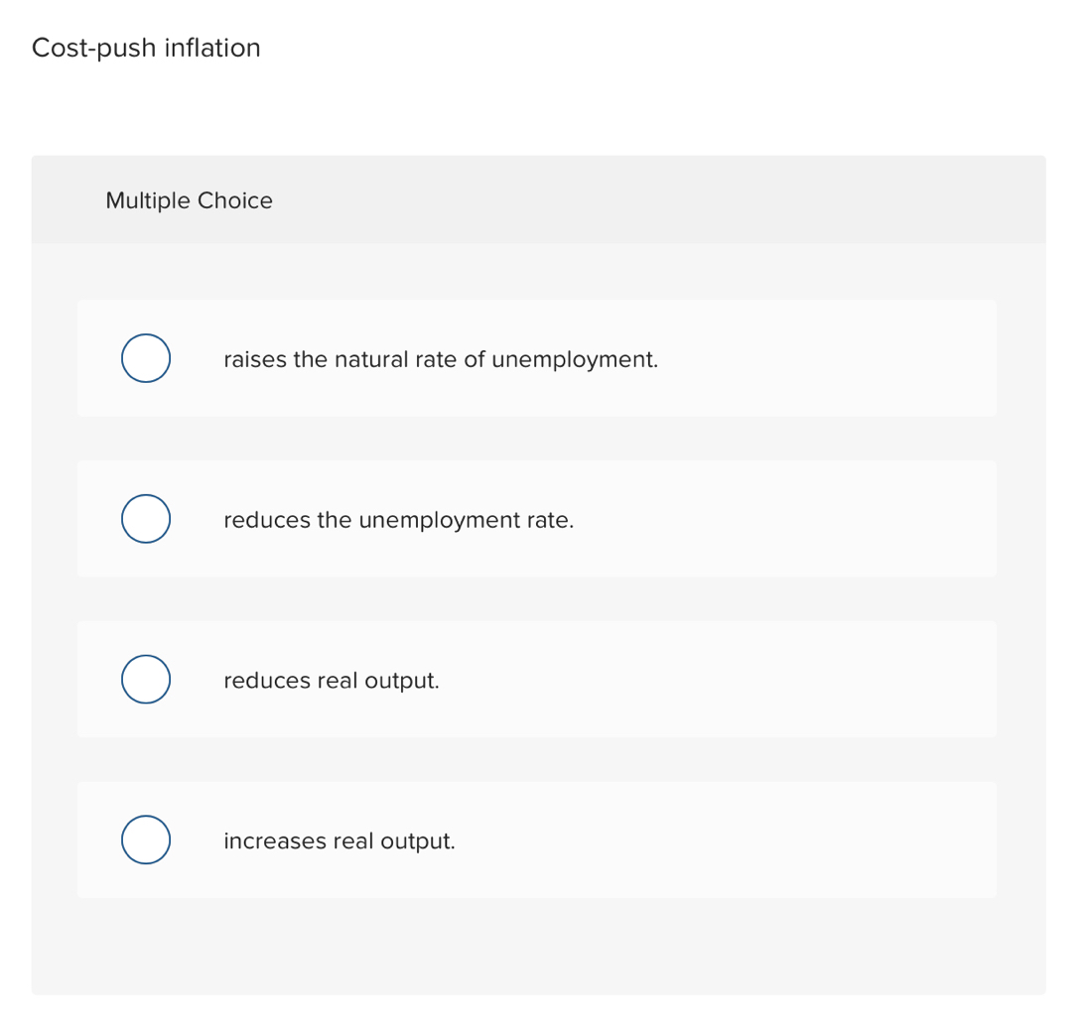Mark the 'reduces real output' radio button
This screenshot has width=1090, height=1029.
pyautogui.click(x=145, y=680)
